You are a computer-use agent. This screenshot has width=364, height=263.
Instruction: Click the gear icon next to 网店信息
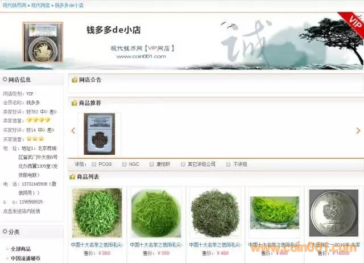click(x=5, y=80)
